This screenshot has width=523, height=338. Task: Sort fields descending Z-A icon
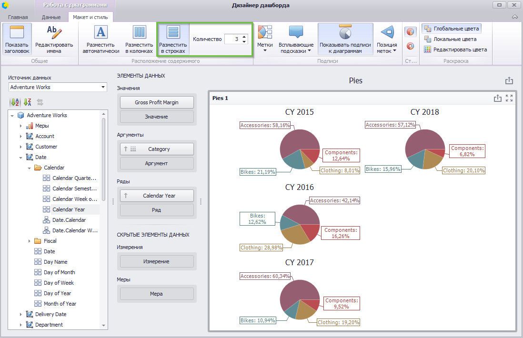(28, 102)
